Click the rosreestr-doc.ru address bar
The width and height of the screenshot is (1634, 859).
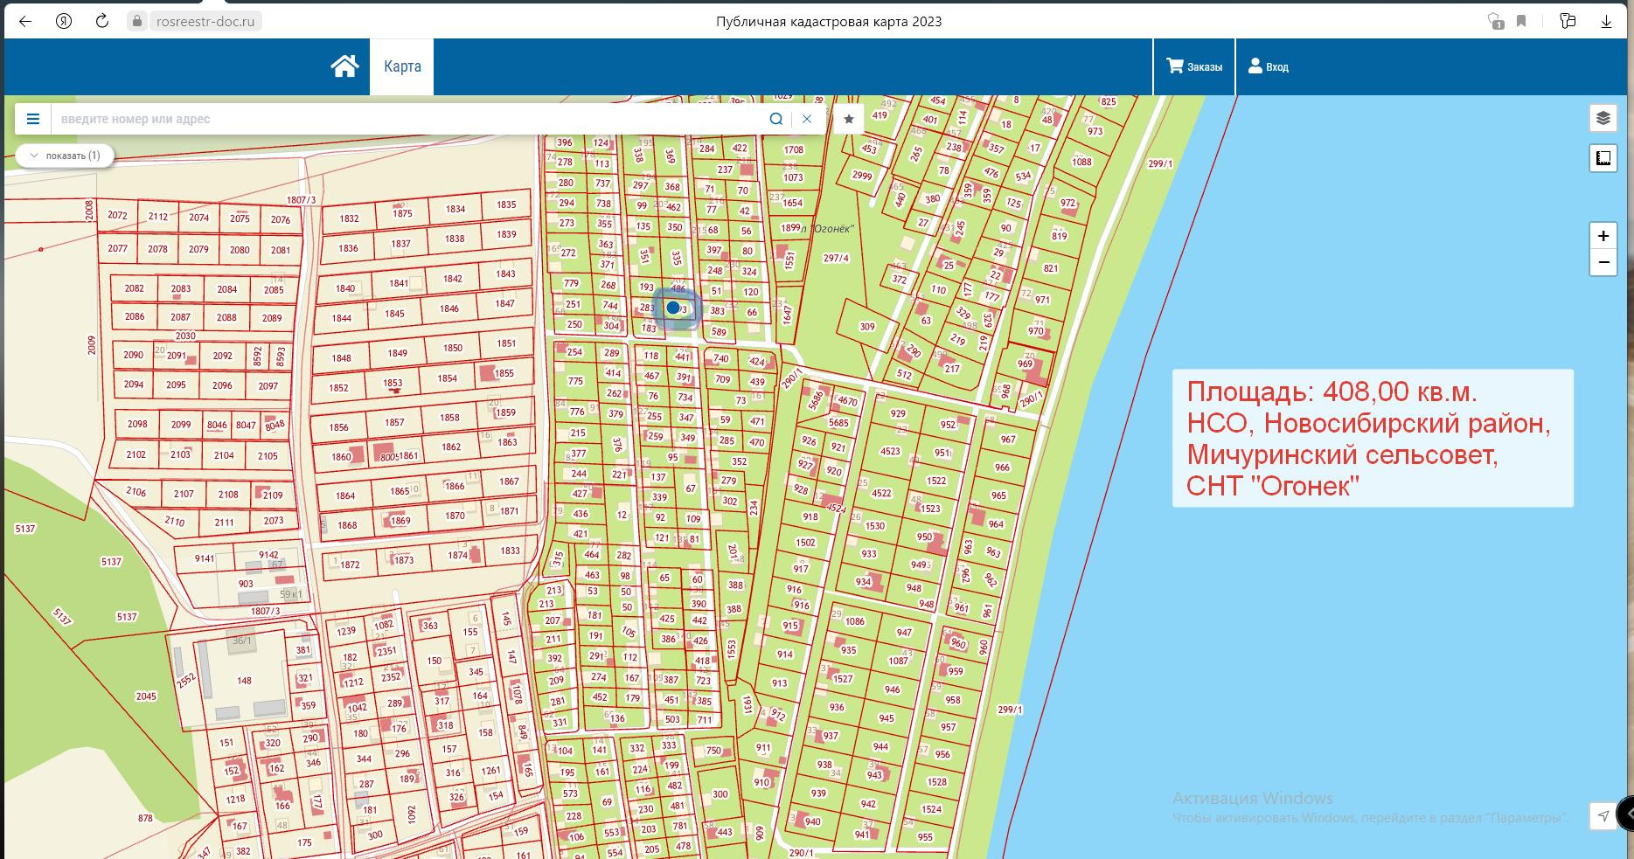tap(205, 22)
